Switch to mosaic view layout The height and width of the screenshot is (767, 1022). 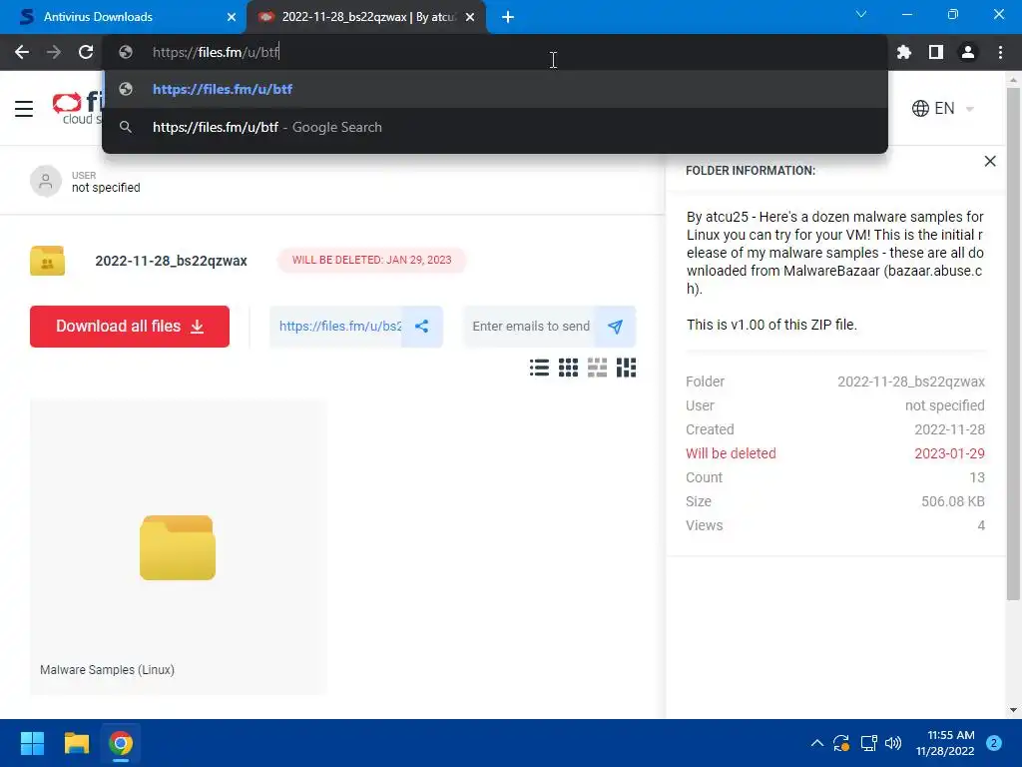point(627,368)
